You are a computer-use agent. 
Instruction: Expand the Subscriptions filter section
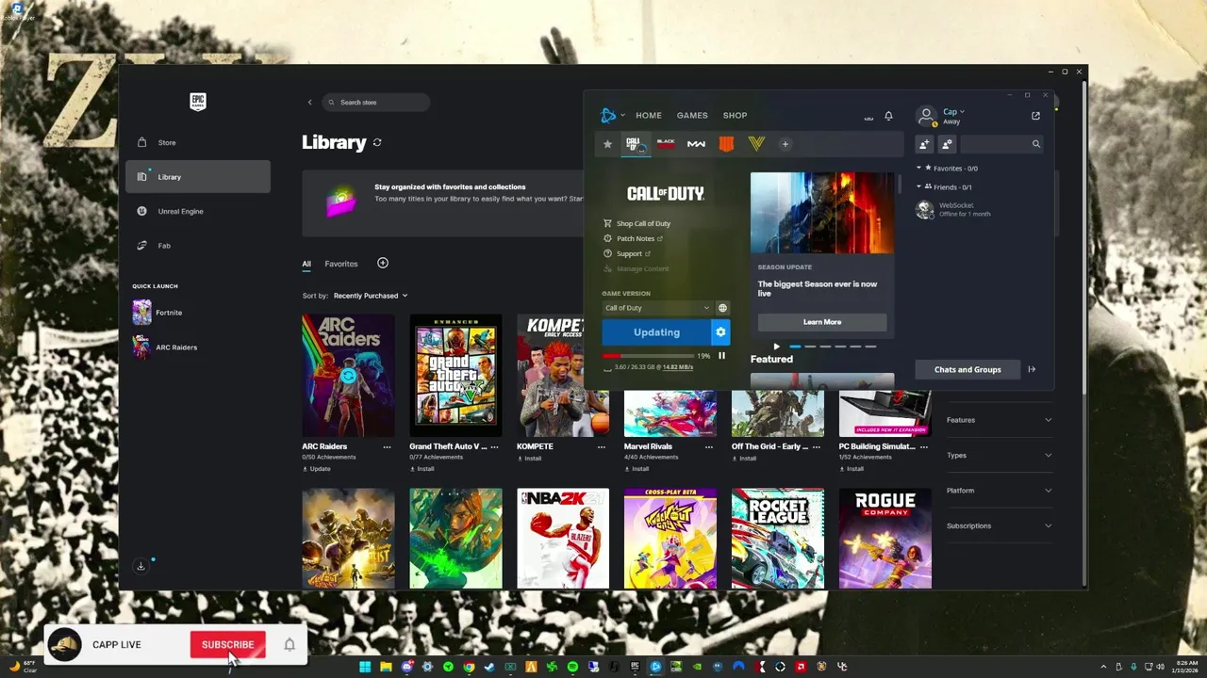[1000, 525]
